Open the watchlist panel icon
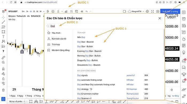 pyautogui.click(x=184, y=12)
